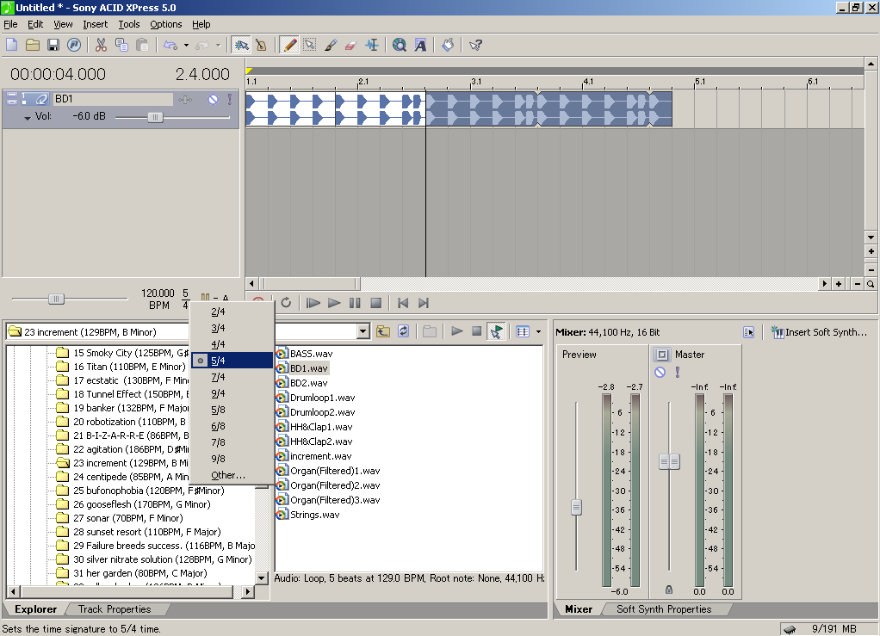The image size is (880, 636).
Task: Mute the Master bus in mixer
Action: 660,372
